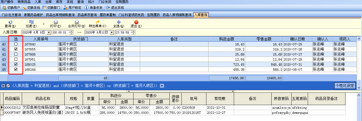Click the purchase total 17456.96 footer
Image resolution: width=362 pixels, height=121 pixels.
227,78
